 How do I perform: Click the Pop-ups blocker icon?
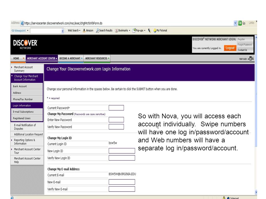[134, 30]
